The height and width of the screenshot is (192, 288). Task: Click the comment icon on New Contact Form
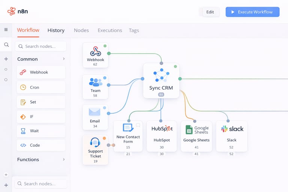pyautogui.click(x=138, y=125)
